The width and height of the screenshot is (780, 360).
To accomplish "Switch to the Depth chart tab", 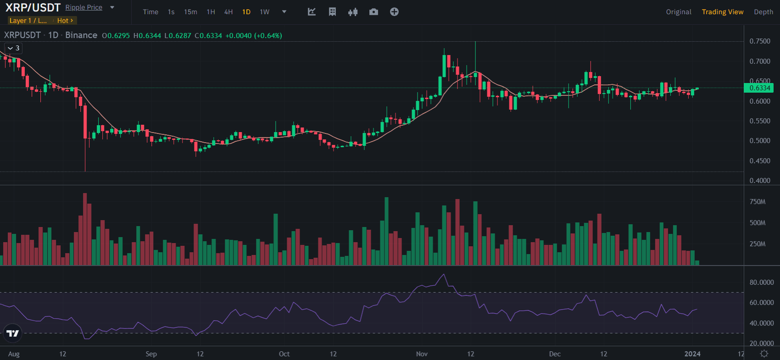I will [x=763, y=12].
